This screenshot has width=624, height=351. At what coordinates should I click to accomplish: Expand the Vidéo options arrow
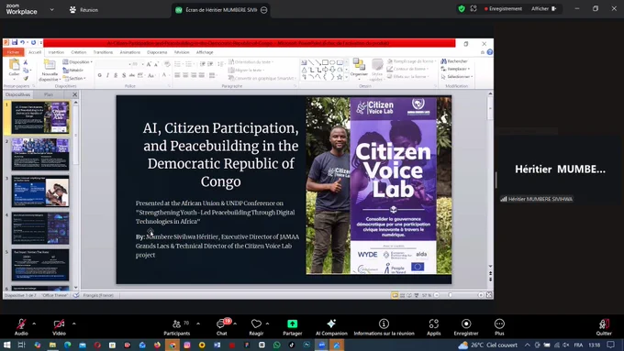point(73,324)
